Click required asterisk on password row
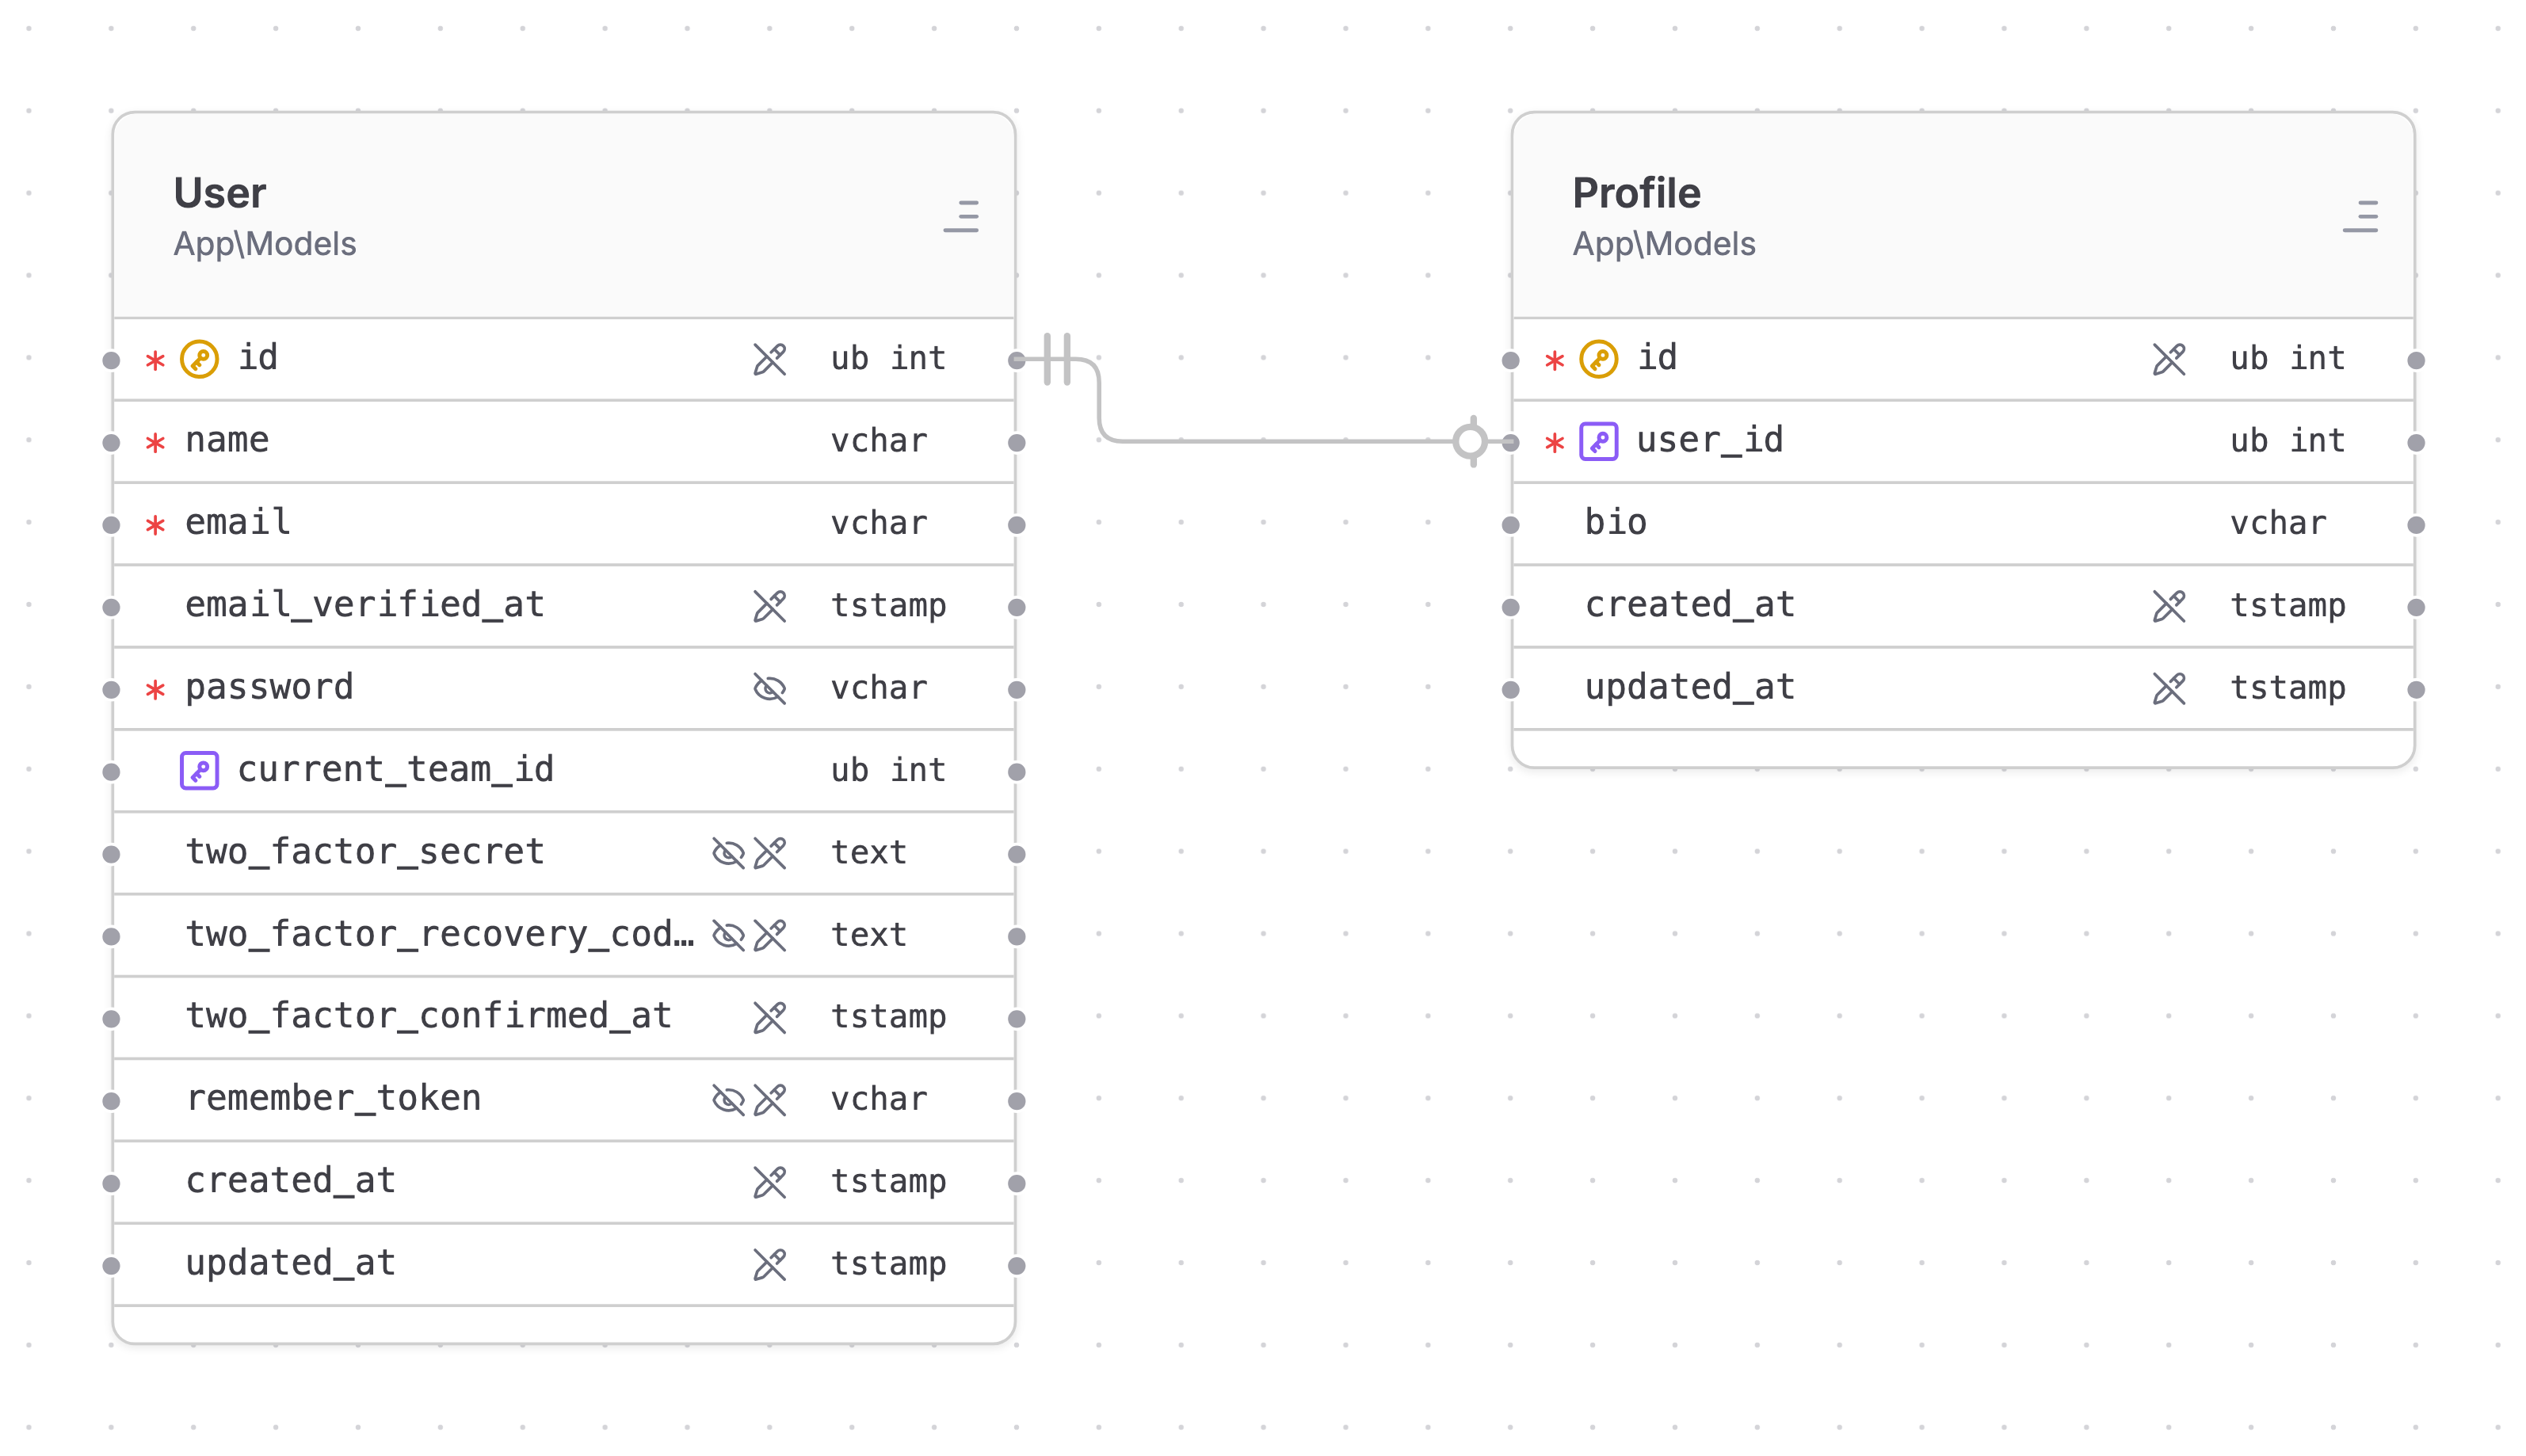 coord(155,690)
